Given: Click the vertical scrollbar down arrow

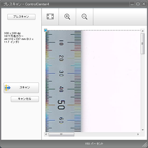Looking at the screenshot, I should (x=143, y=130).
